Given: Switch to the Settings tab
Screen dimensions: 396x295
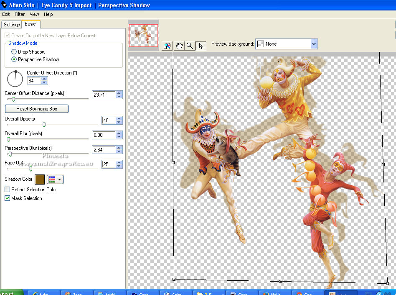Looking at the screenshot, I should pyautogui.click(x=12, y=25).
